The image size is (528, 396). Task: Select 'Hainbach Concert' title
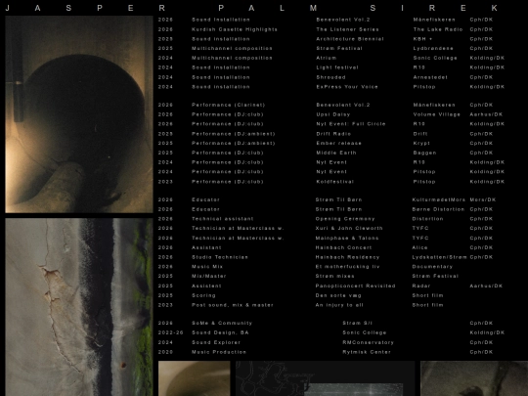pos(343,247)
